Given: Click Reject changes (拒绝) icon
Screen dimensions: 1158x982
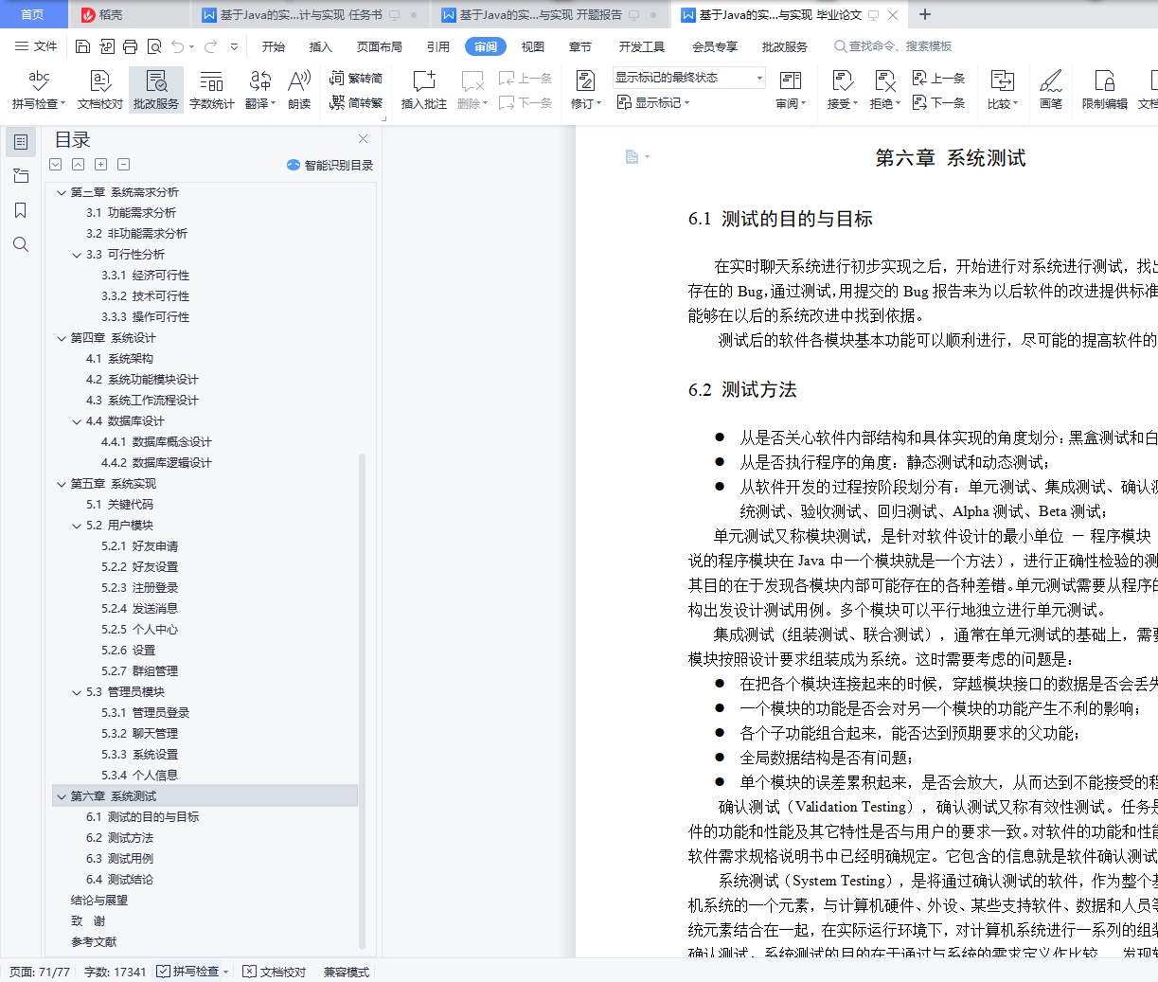Looking at the screenshot, I should tap(884, 90).
